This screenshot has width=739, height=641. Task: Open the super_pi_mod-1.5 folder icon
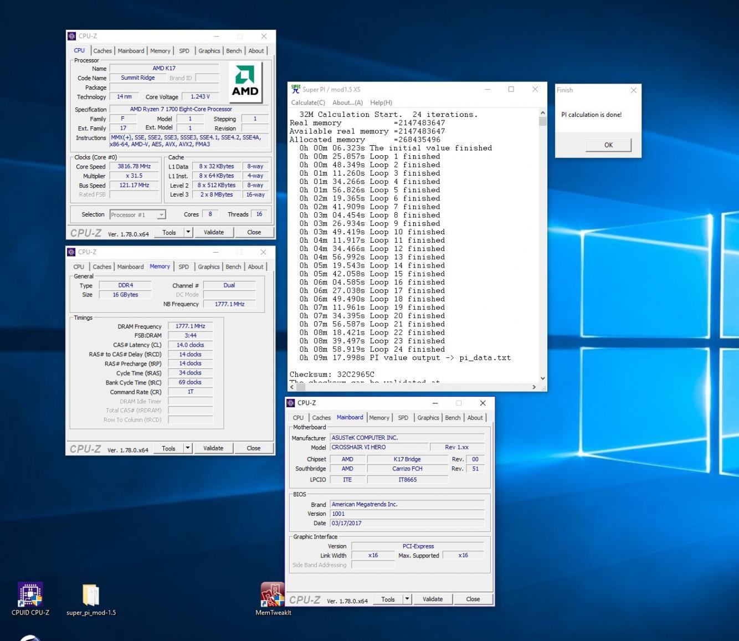91,596
